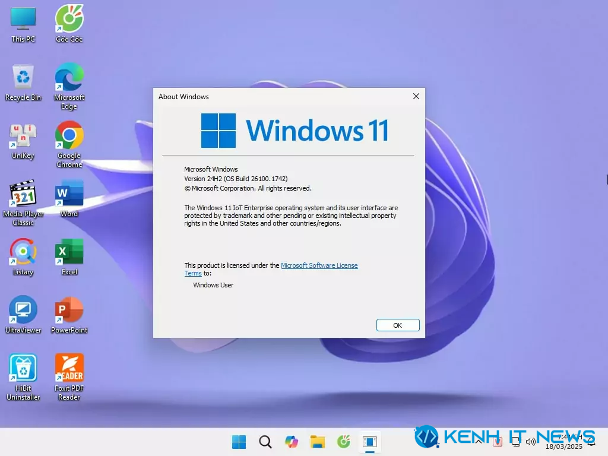Click the date 18/03/2025 in taskbar
The width and height of the screenshot is (608, 456).
[x=564, y=446]
